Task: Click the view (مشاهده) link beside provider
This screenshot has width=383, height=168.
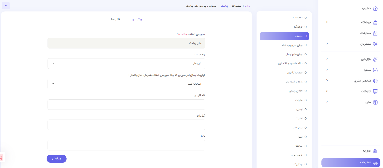Action: coord(182,34)
